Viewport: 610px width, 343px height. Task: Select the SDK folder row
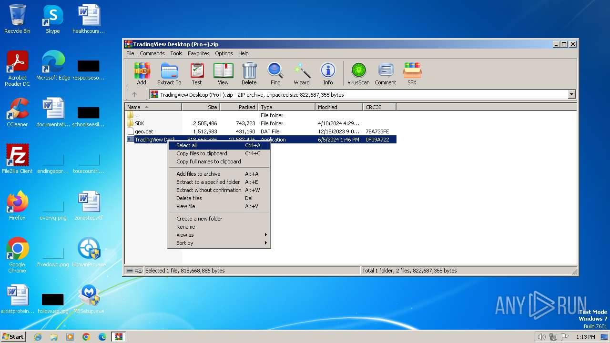pyautogui.click(x=261, y=123)
